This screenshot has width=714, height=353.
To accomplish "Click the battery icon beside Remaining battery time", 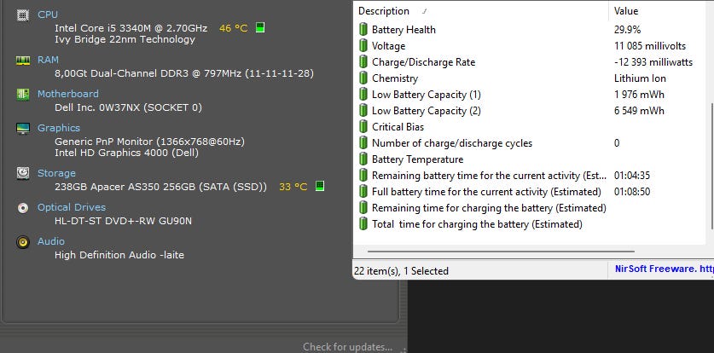I will pyautogui.click(x=363, y=176).
